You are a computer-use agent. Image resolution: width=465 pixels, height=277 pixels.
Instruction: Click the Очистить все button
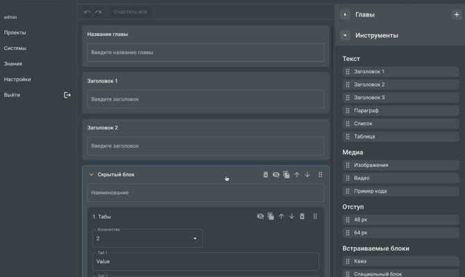[130, 12]
